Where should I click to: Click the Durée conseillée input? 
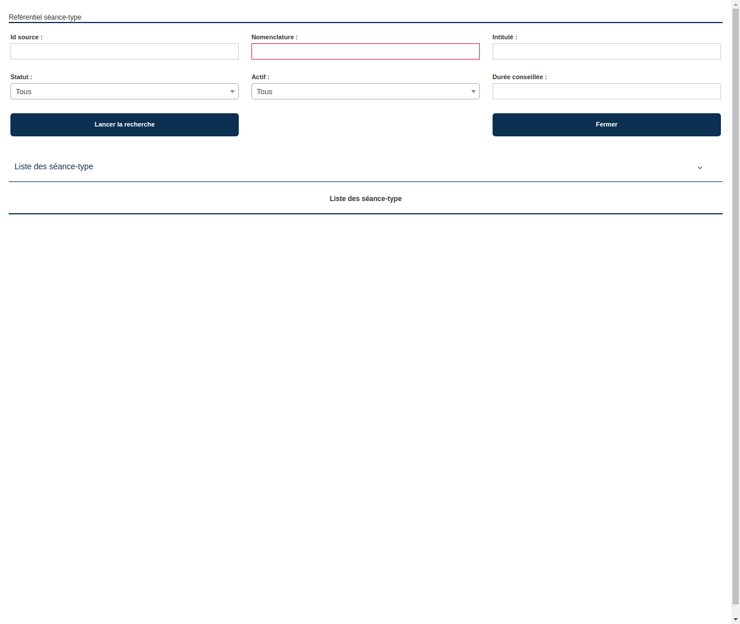606,91
